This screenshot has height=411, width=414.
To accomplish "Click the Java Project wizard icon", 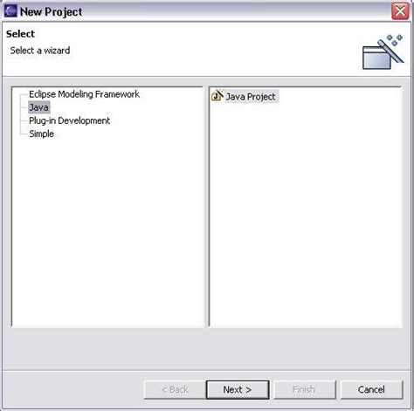I will click(217, 95).
